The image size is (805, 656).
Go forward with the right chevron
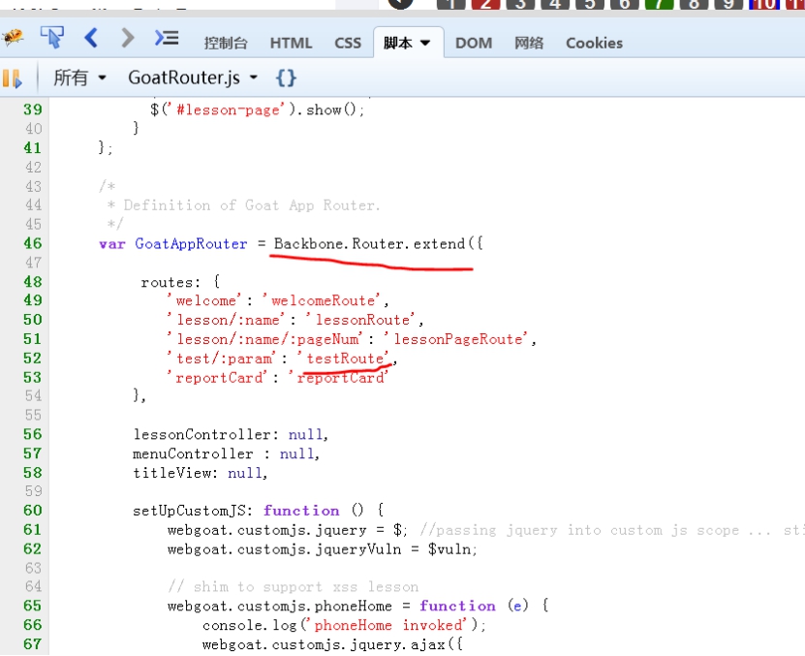click(127, 38)
